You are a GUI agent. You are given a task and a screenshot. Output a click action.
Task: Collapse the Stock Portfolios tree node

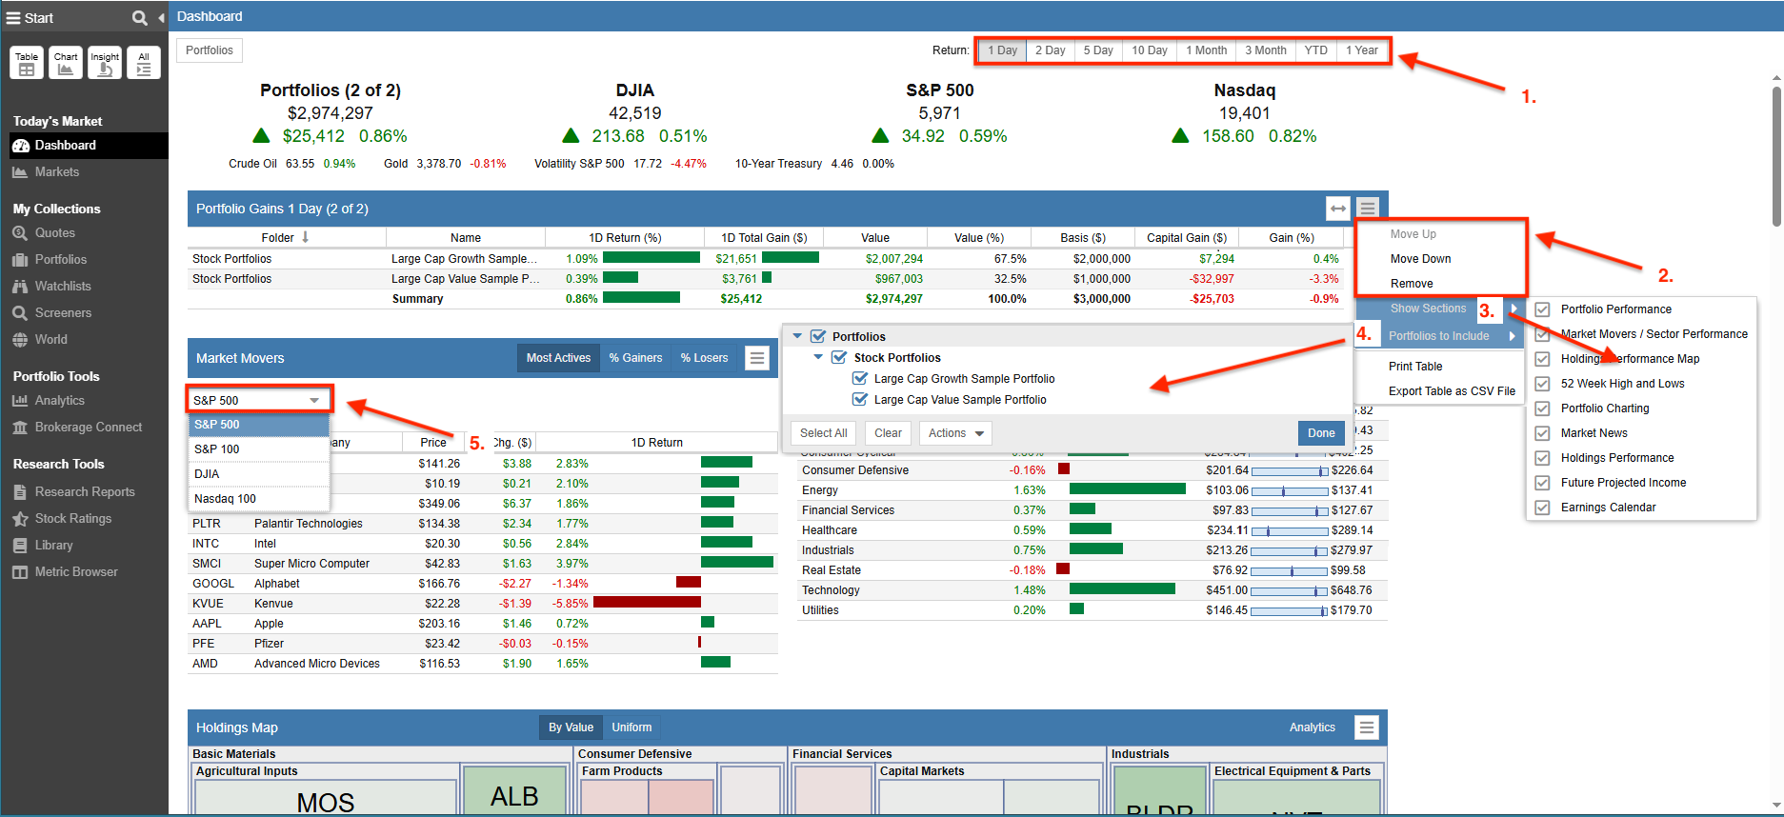[818, 357]
